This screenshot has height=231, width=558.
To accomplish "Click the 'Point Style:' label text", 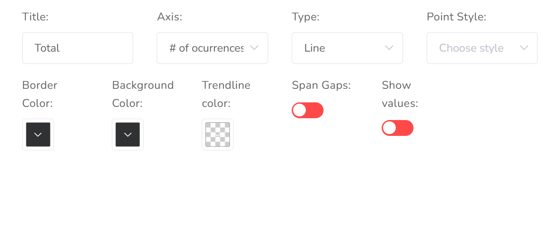I will [x=456, y=17].
